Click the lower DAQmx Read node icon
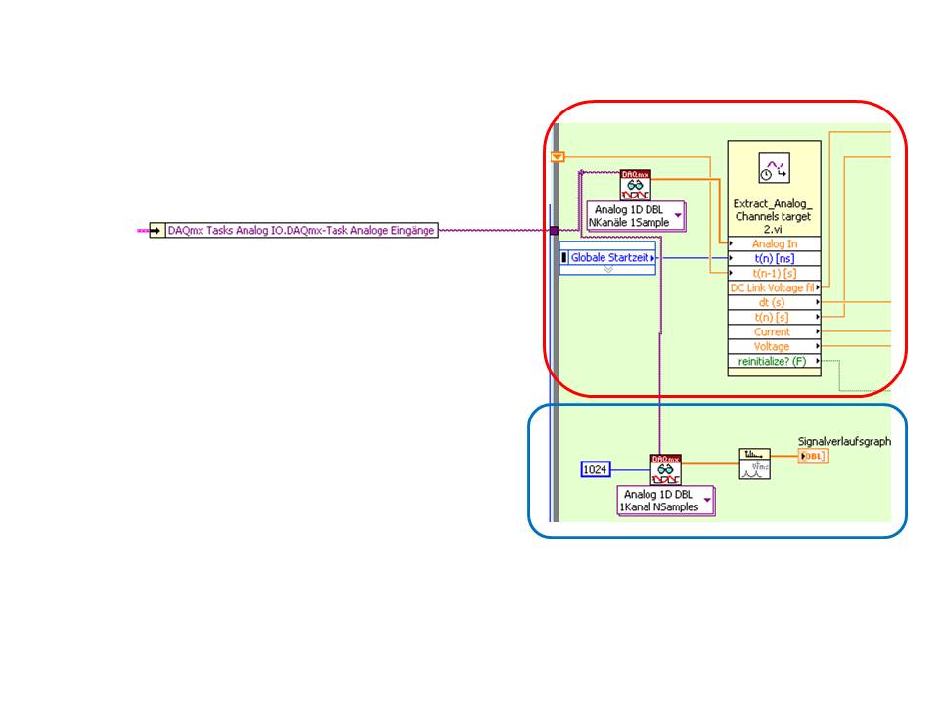This screenshot has height=704, width=939. [666, 470]
